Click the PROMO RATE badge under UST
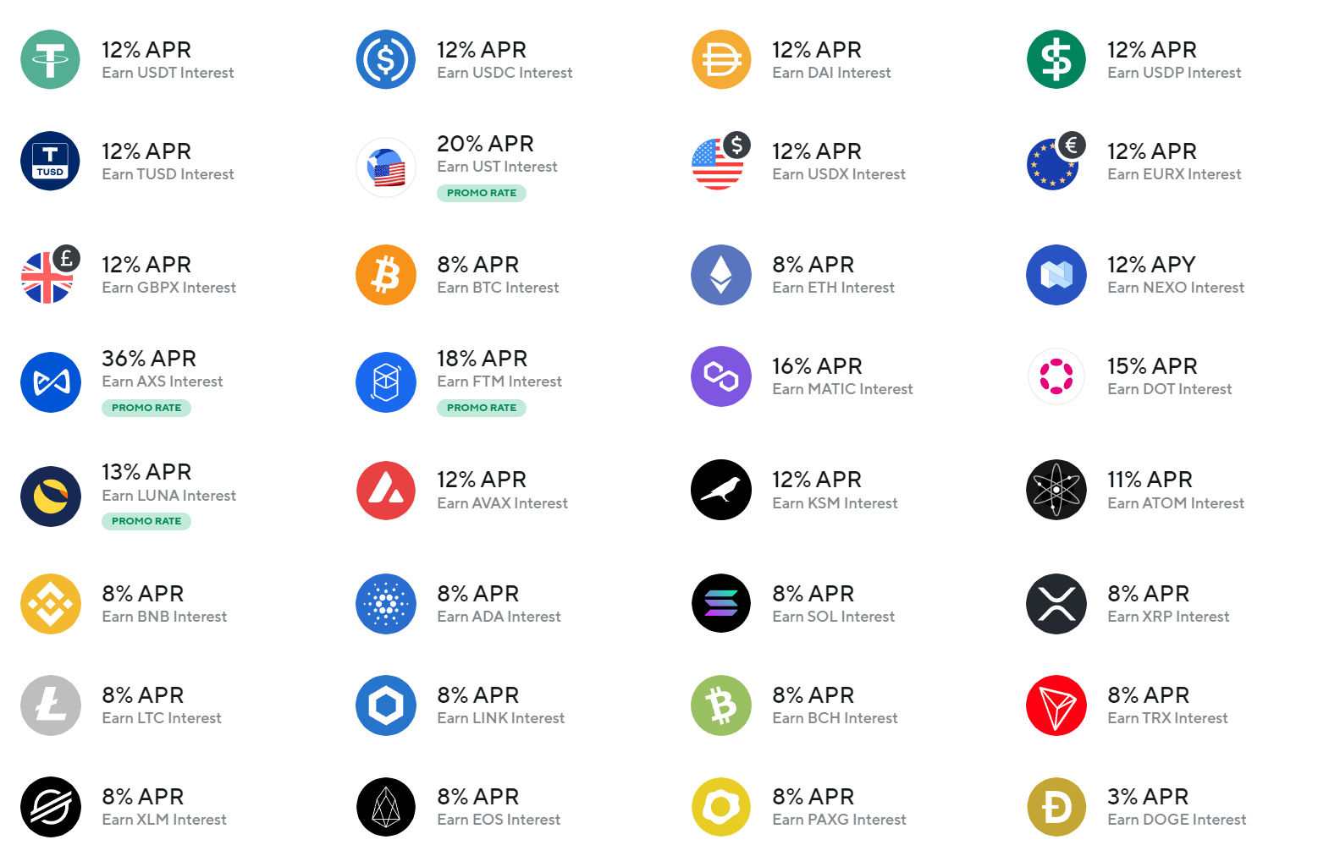1318x867 pixels. click(x=482, y=193)
